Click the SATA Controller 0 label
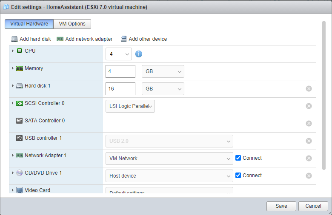Screen dimensions: 332x215 click(x=45, y=121)
